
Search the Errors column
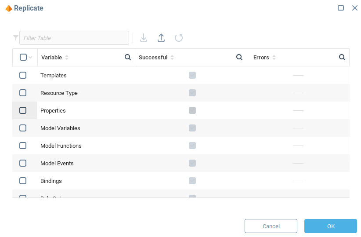(x=342, y=57)
